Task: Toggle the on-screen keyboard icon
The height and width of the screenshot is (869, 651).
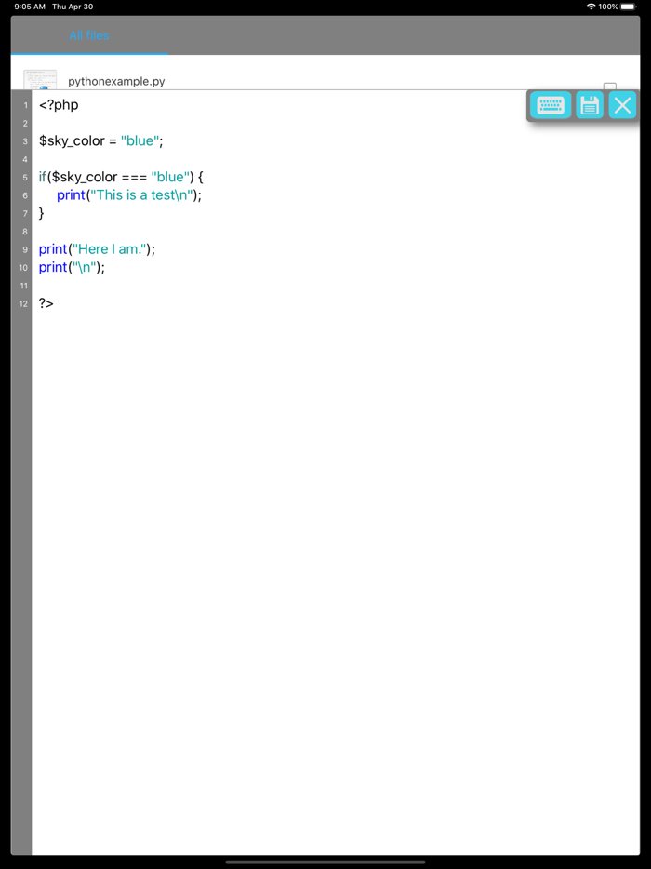Action: click(551, 105)
